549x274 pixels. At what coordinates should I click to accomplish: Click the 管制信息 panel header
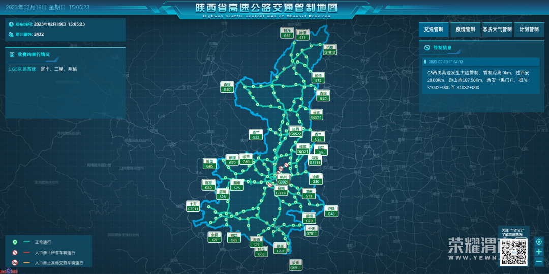click(442, 48)
